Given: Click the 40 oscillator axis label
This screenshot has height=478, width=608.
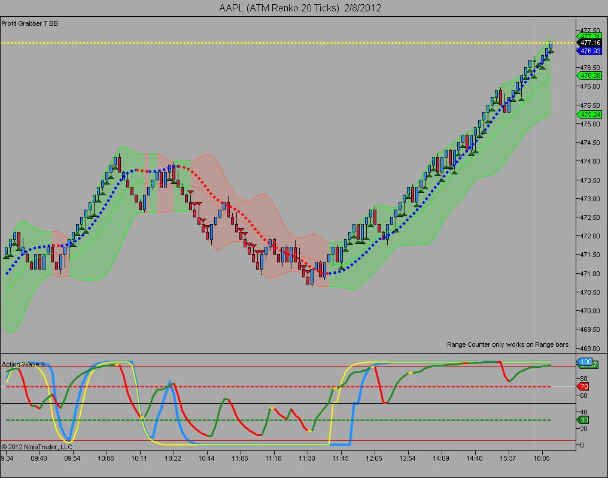Looking at the screenshot, I should (583, 412).
